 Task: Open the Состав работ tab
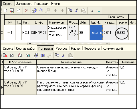pos(26,49)
